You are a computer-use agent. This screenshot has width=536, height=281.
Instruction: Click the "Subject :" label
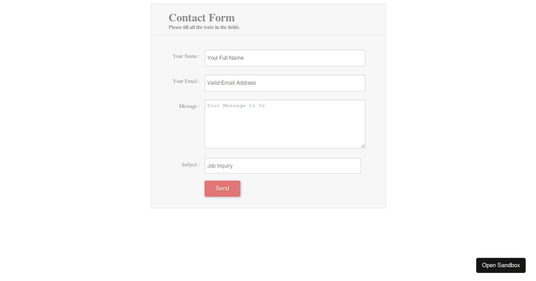pos(191,165)
